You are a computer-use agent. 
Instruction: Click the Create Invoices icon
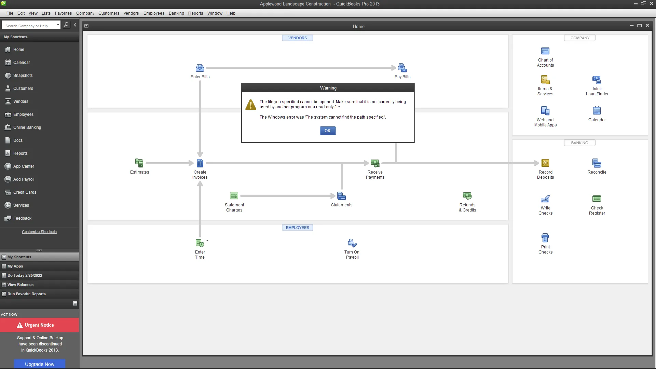coord(200,163)
